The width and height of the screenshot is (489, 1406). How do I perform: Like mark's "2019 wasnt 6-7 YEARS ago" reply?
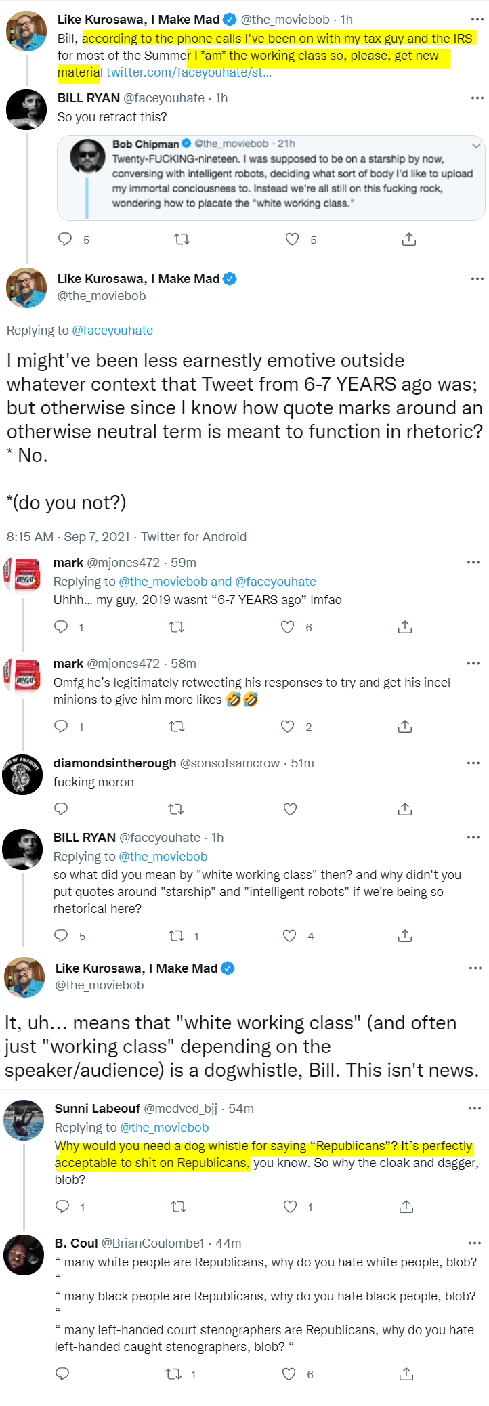[x=288, y=627]
